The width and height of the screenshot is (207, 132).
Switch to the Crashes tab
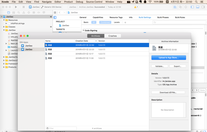113,36
